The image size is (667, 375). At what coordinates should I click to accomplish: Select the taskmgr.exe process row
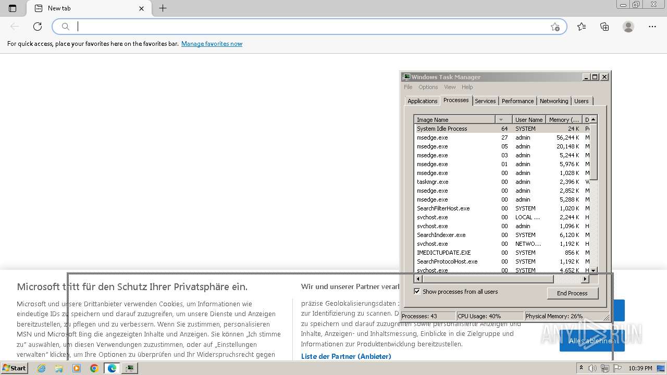click(x=502, y=182)
